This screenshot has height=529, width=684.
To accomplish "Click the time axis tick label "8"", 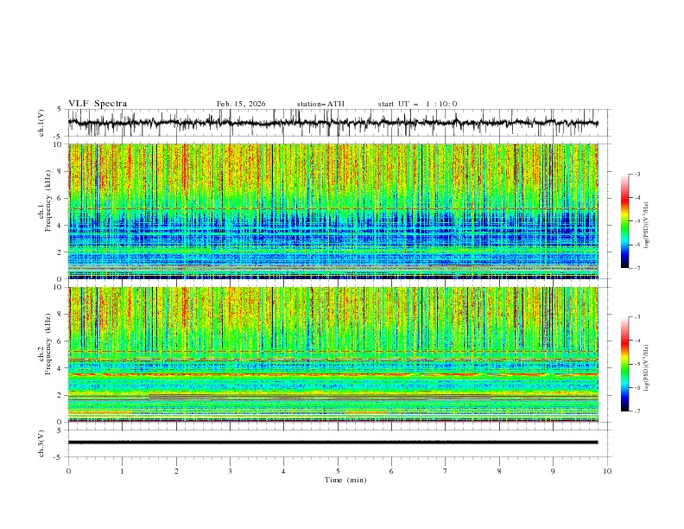I will tap(499, 471).
